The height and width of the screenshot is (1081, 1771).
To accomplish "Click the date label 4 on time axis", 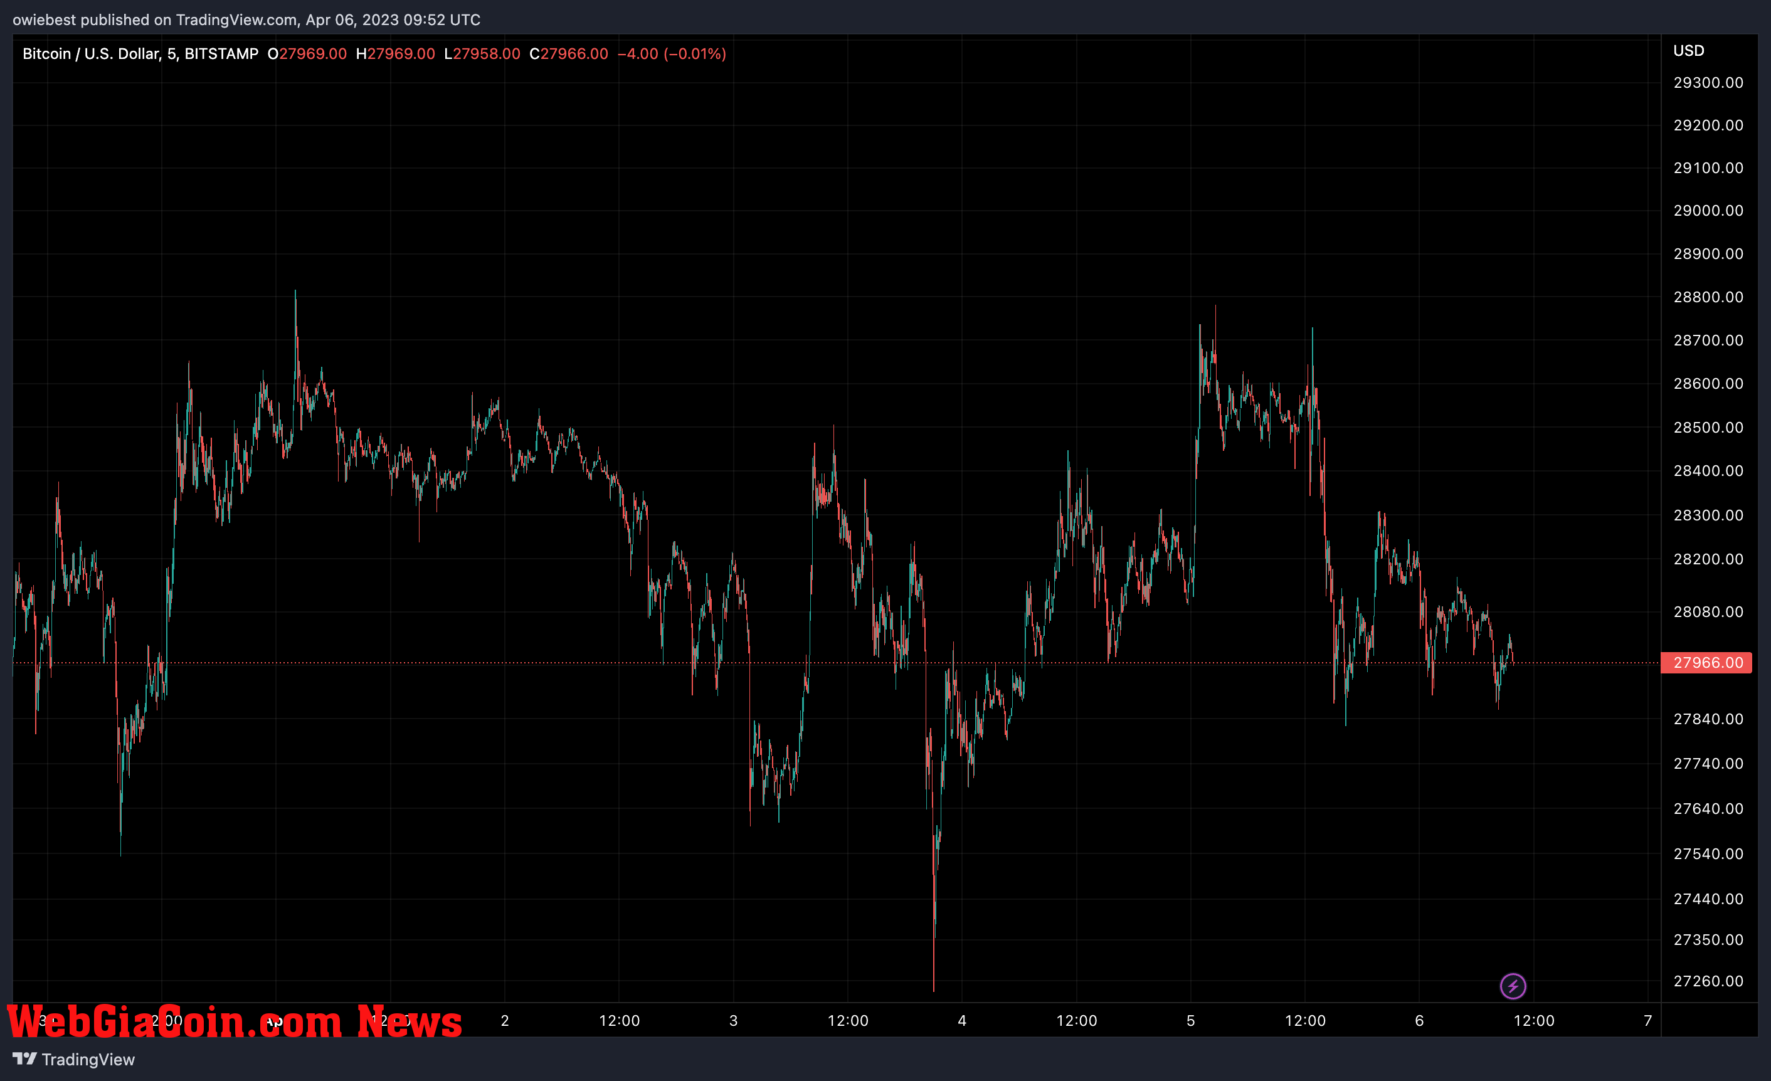I will [961, 1021].
